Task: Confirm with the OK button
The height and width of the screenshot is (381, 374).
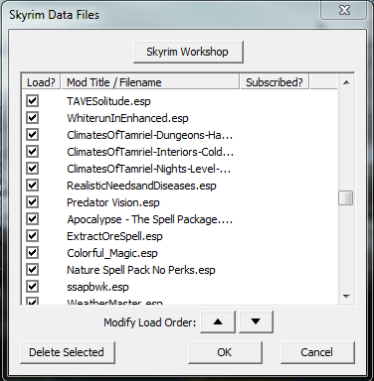Action: click(225, 352)
